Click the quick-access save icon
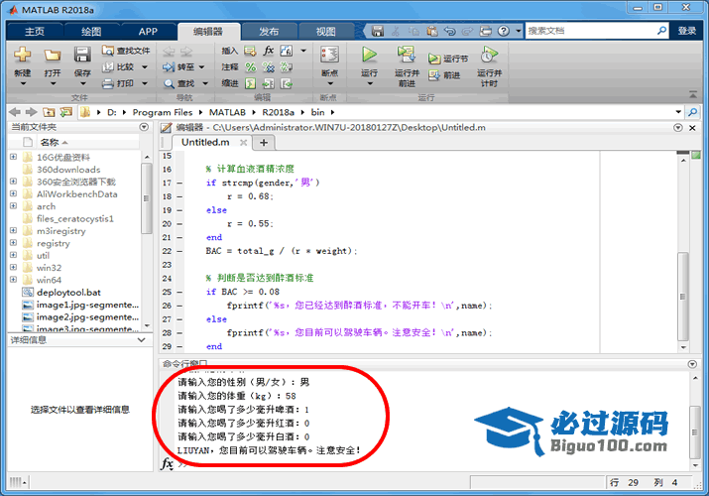This screenshot has height=496, width=709. [377, 31]
